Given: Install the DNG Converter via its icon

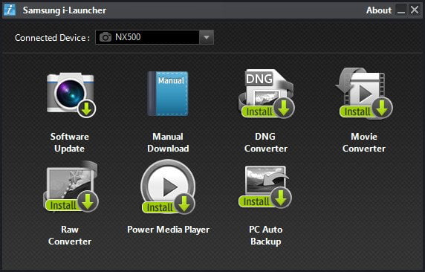Looking at the screenshot, I should [267, 94].
